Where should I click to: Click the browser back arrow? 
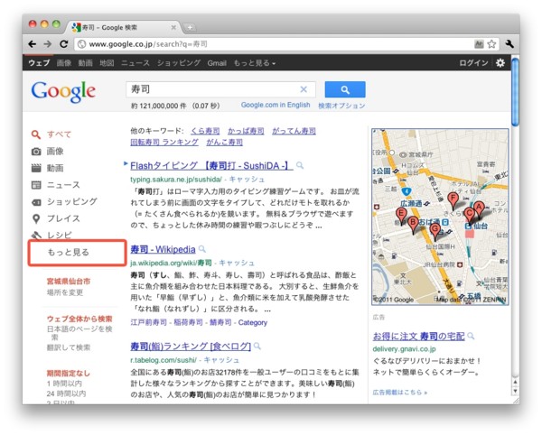coord(33,44)
